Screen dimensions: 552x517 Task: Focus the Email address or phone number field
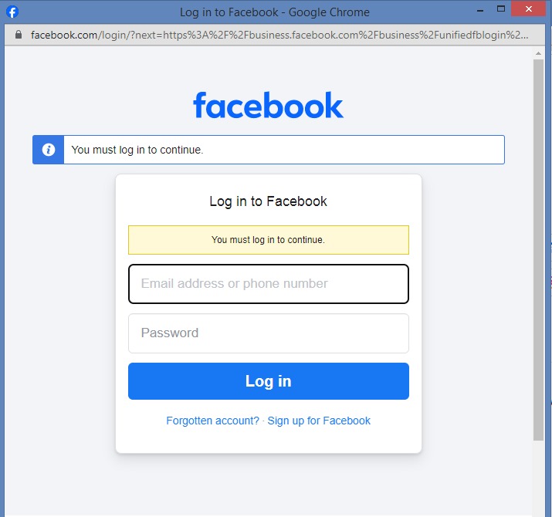(x=269, y=284)
